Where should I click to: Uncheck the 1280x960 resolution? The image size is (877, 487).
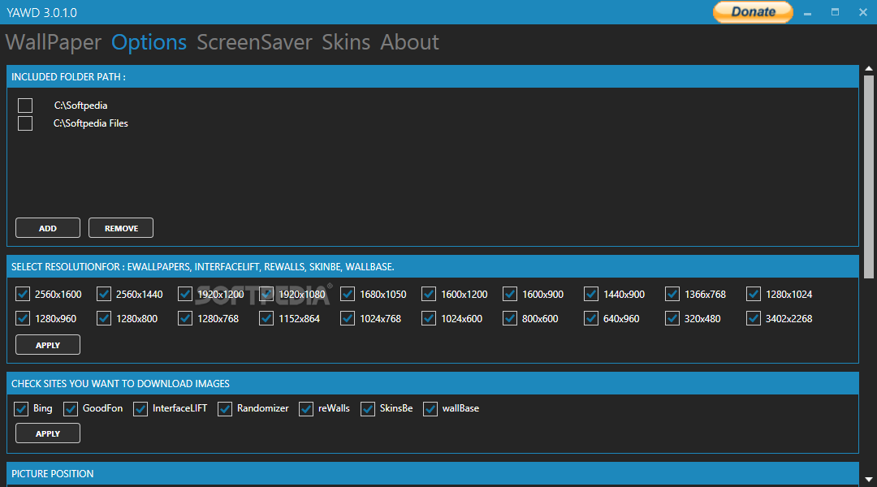click(x=23, y=319)
